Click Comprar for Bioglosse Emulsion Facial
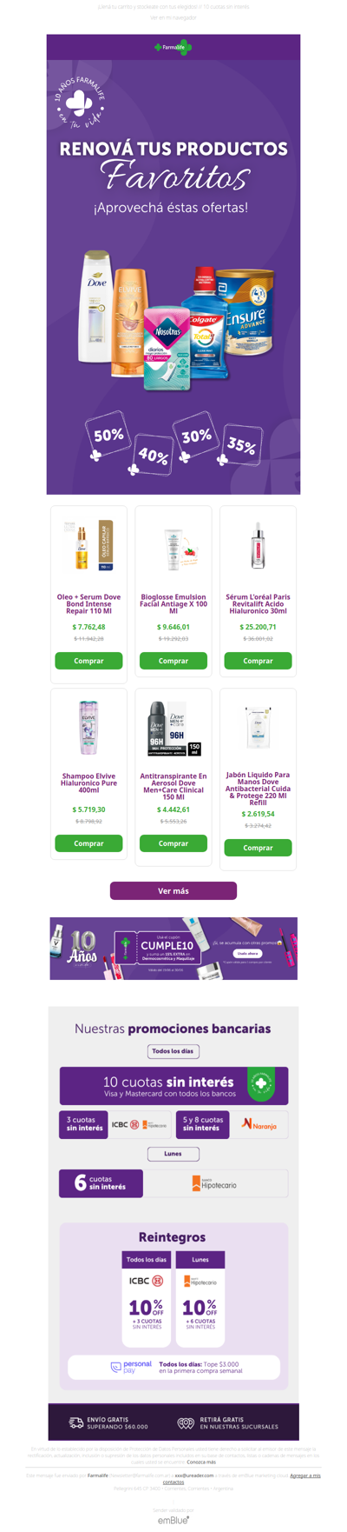 [173, 661]
